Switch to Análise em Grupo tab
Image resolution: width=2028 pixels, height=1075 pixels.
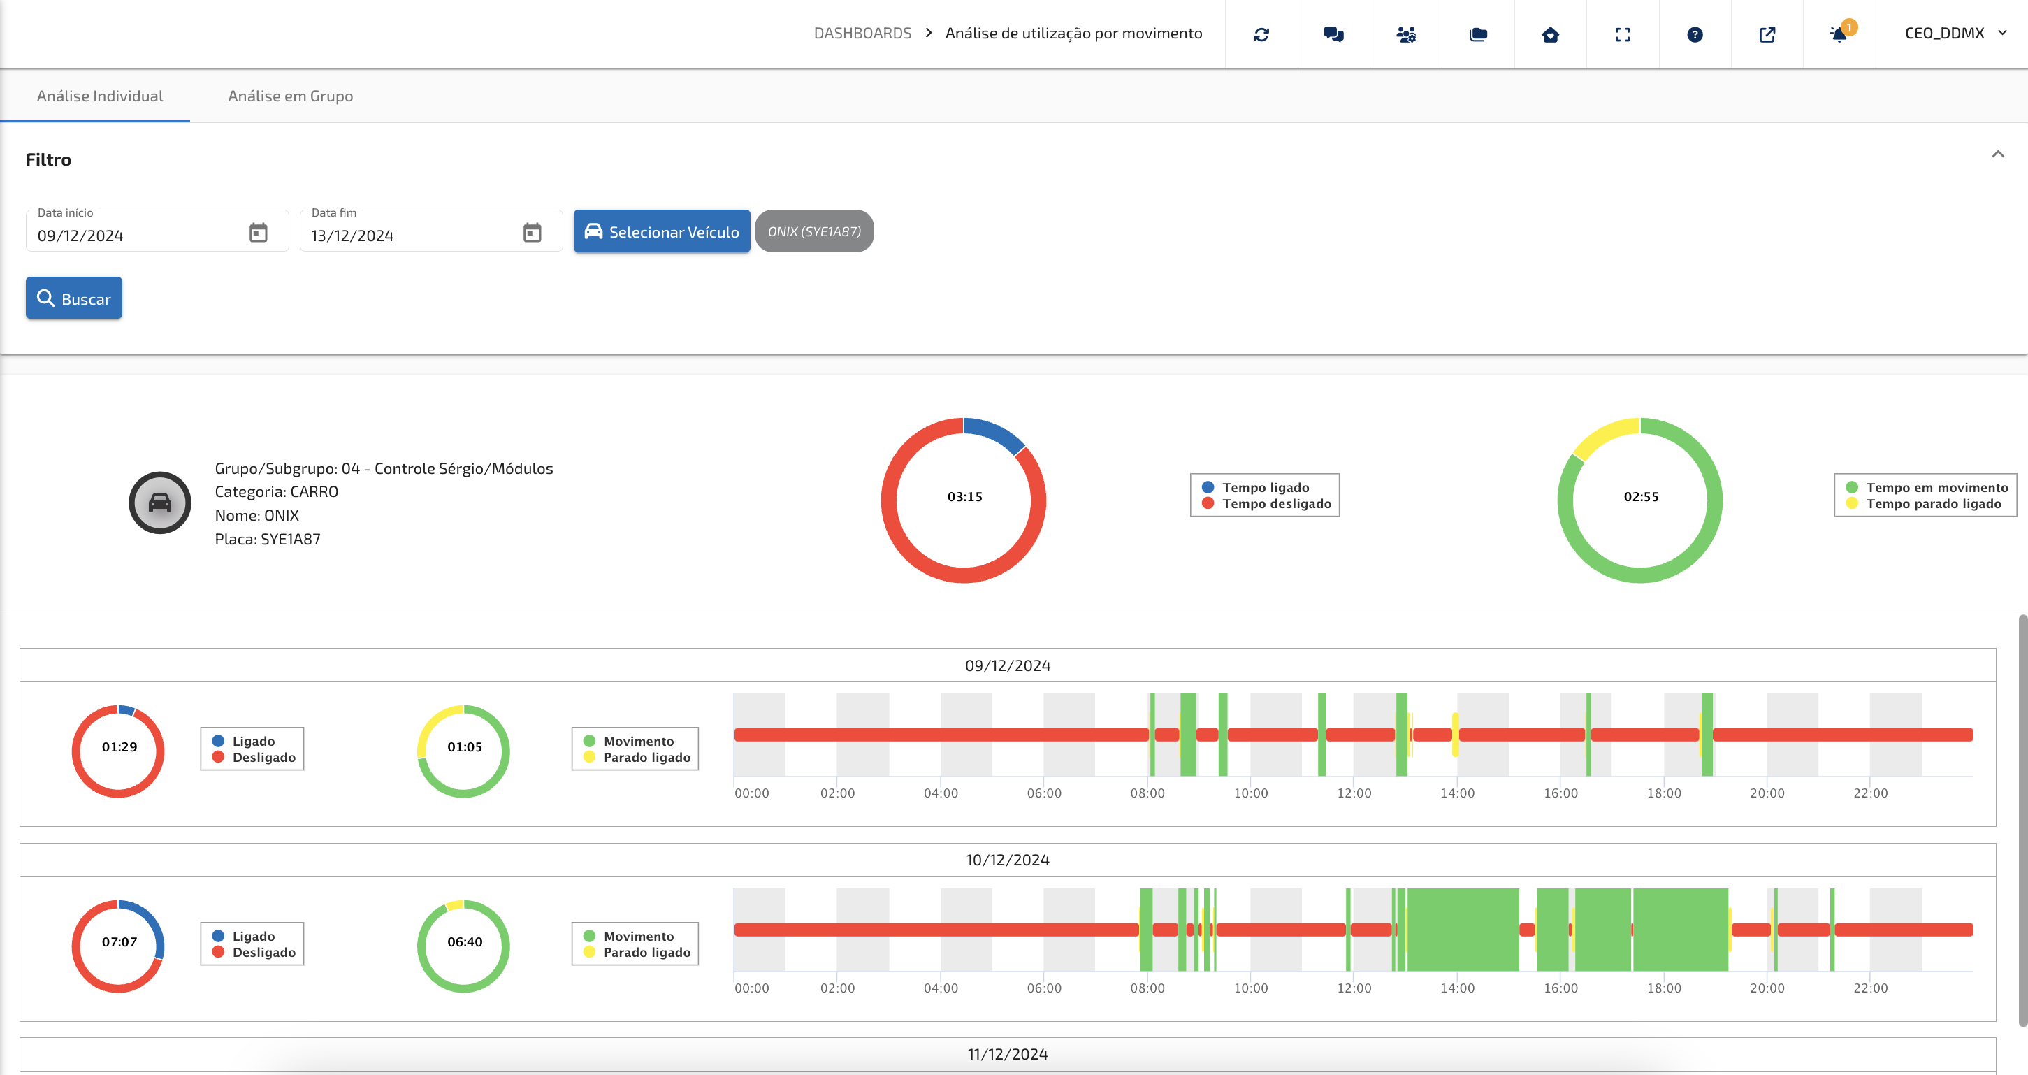(x=291, y=96)
